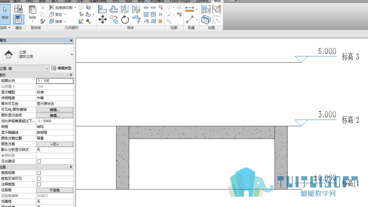This screenshot has width=368, height=207.
Task: Select the Array tool
Action: coord(146,14)
